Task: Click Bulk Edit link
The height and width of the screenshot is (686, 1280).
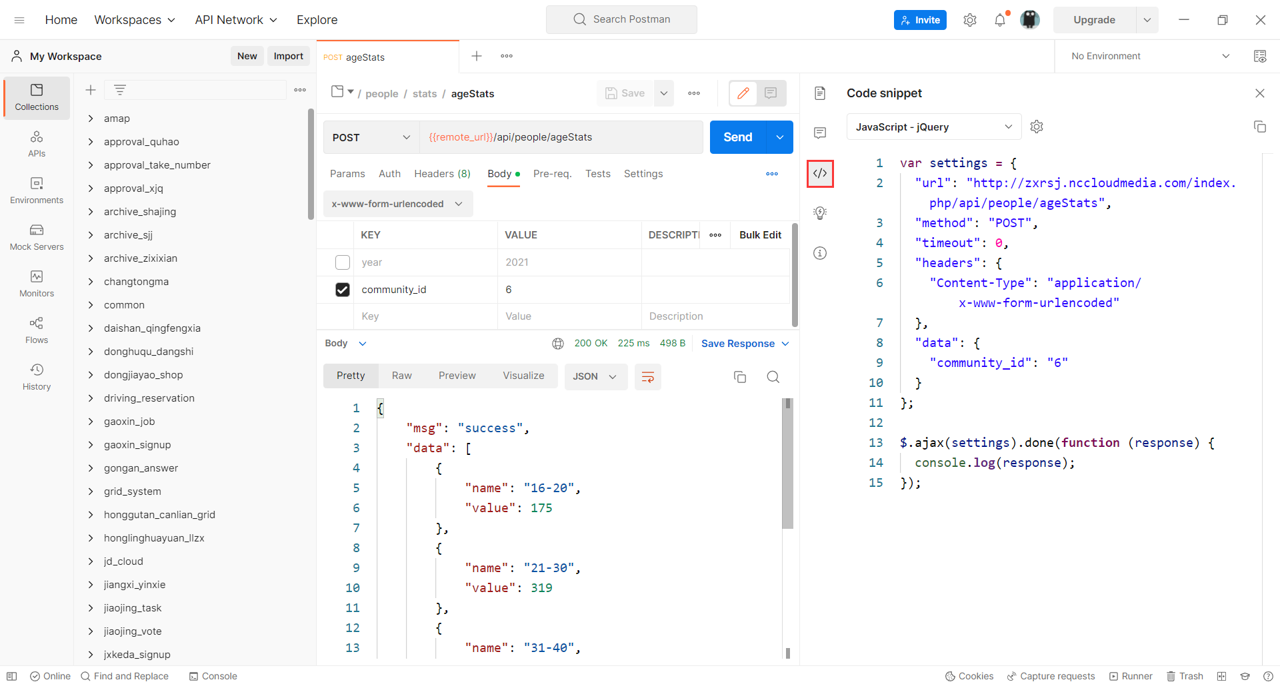Action: click(760, 235)
